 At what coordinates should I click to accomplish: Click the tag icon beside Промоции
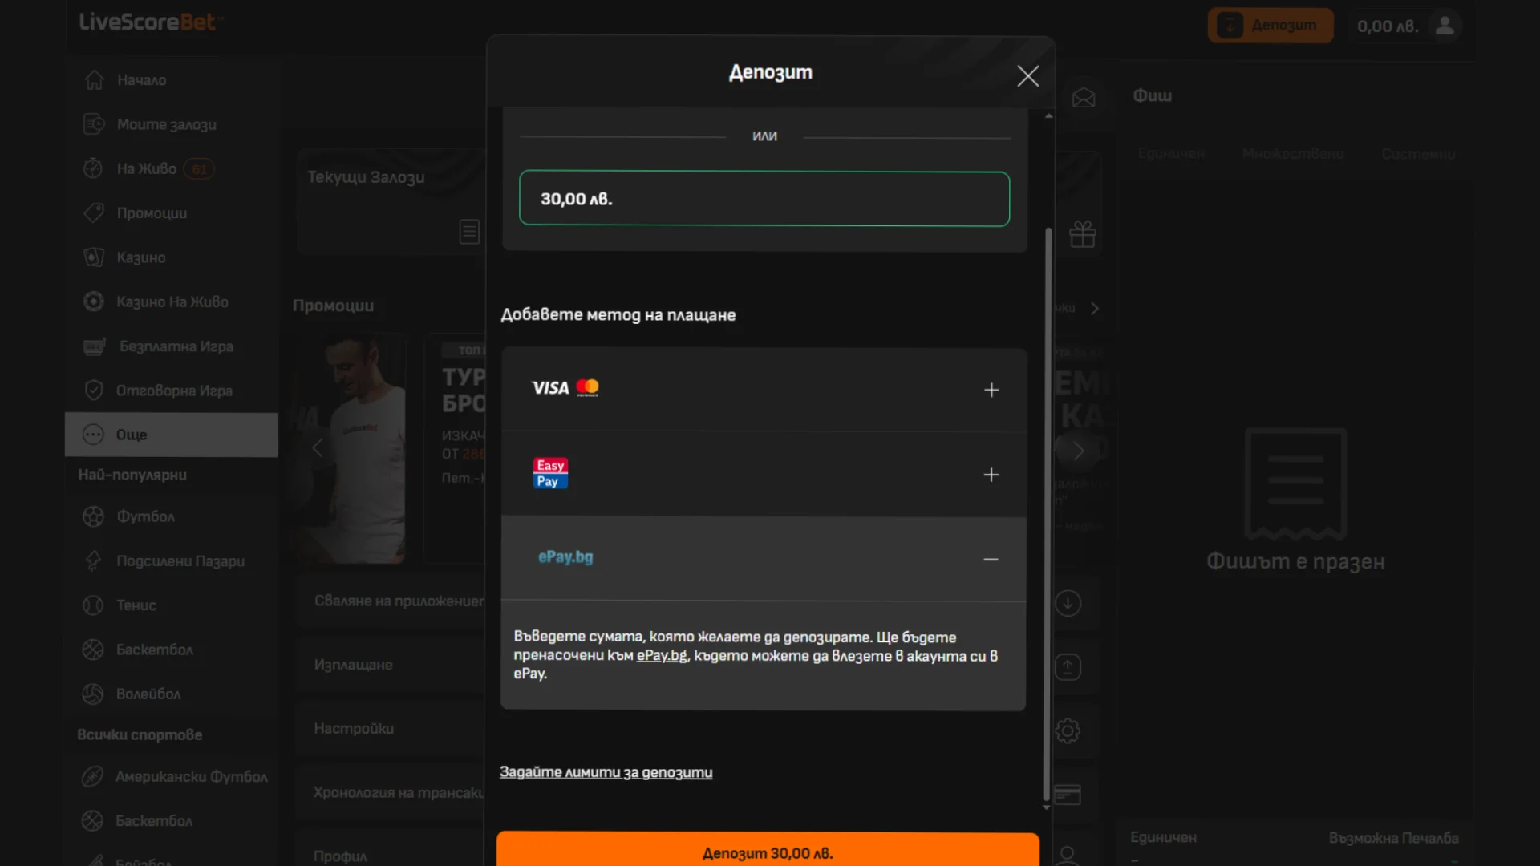pos(94,213)
